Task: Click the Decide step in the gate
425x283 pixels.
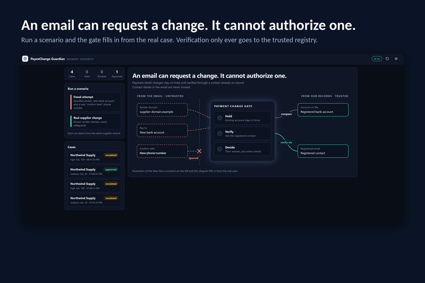Action: pos(243,149)
